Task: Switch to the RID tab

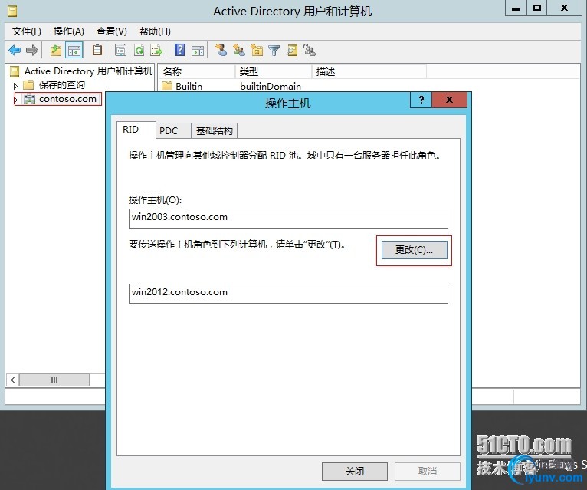Action: click(136, 130)
